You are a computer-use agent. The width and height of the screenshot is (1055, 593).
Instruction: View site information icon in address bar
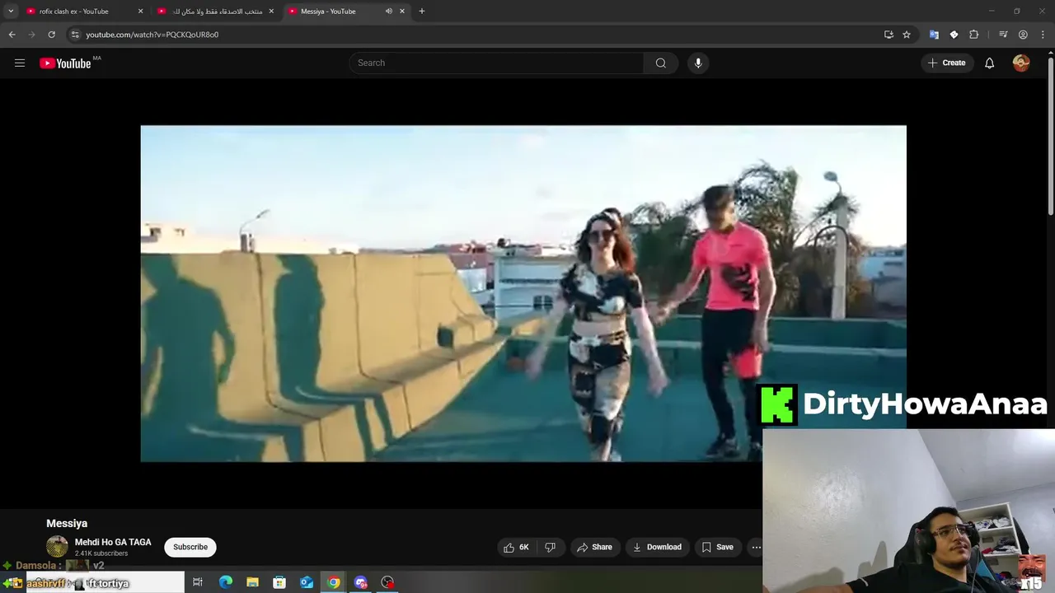coord(75,35)
